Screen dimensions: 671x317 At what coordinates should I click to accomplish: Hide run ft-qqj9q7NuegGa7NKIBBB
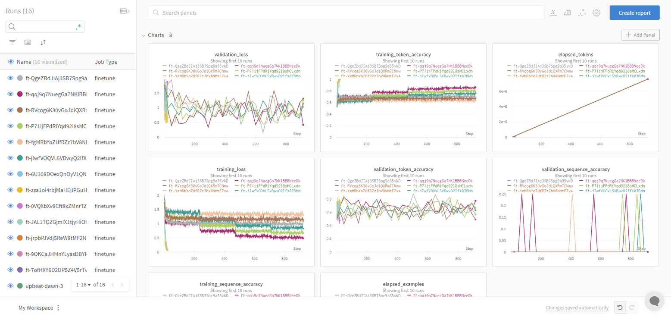[11, 94]
